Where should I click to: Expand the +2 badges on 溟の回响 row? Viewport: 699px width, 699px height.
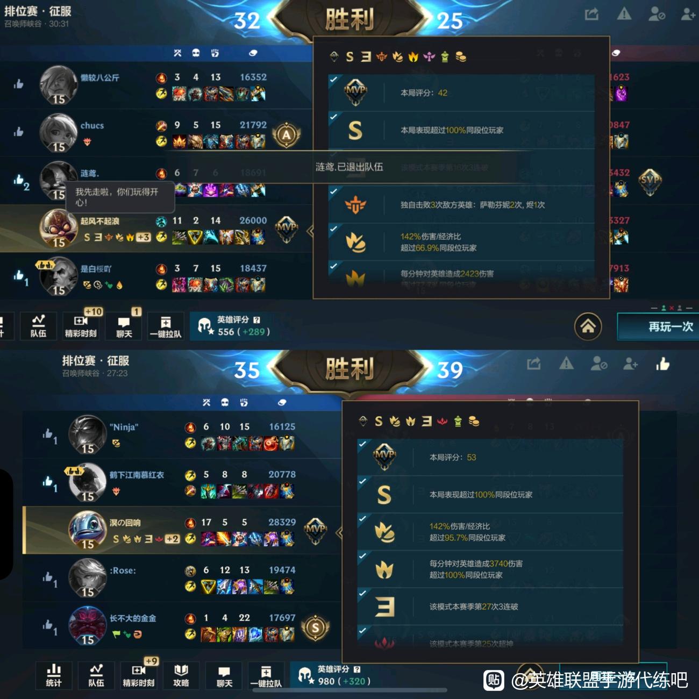pyautogui.click(x=173, y=539)
